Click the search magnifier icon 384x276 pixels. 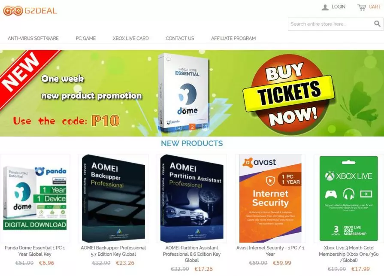coord(377,24)
